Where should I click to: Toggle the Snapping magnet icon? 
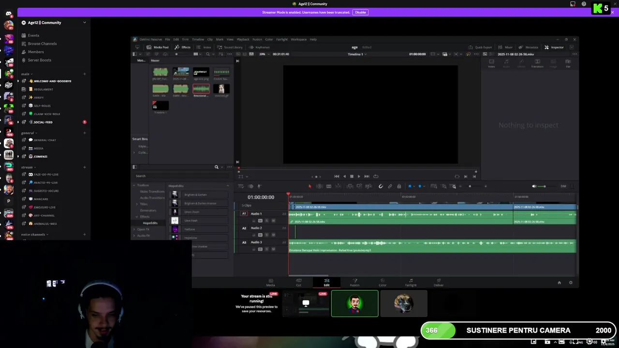tap(381, 186)
